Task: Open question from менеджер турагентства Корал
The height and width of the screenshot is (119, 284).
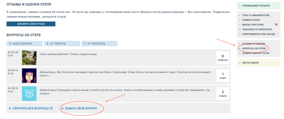Action: coord(125,74)
